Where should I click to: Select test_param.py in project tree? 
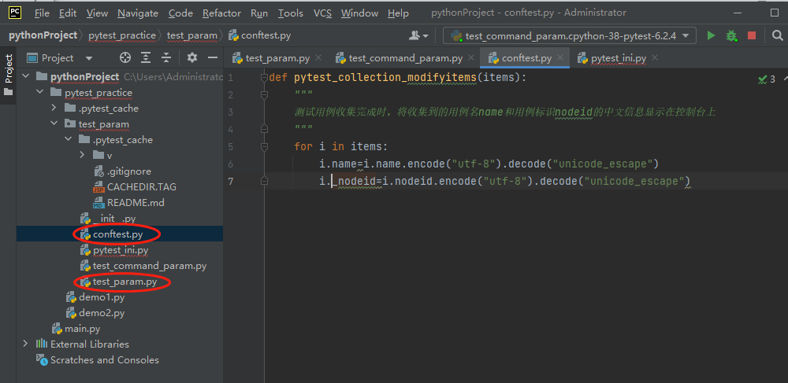[125, 282]
